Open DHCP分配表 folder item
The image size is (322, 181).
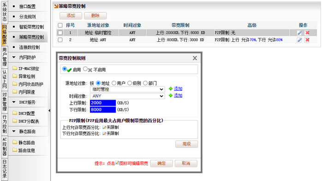(26, 121)
